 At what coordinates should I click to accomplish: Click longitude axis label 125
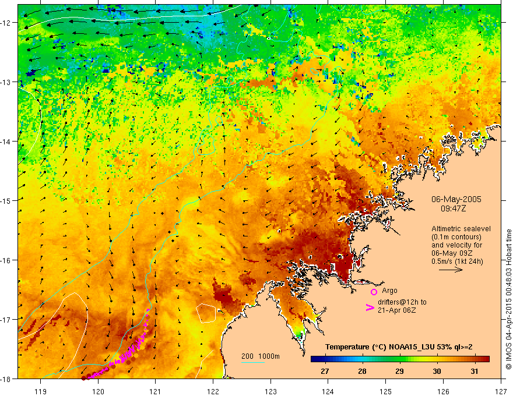tap(386, 391)
